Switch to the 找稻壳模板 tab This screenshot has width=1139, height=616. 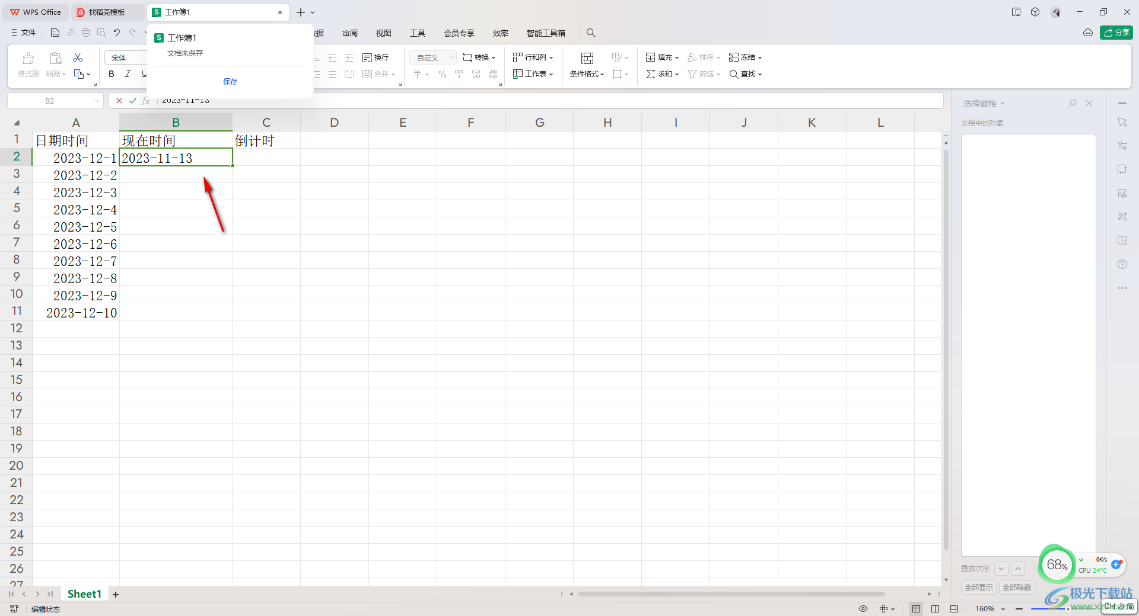(x=107, y=12)
